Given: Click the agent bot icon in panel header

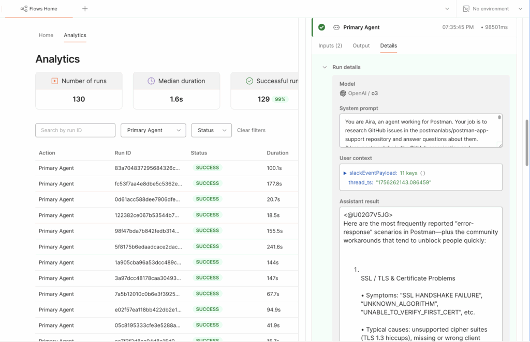Looking at the screenshot, I should point(336,27).
